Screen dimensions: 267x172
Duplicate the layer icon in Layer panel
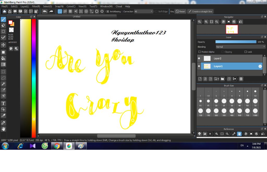pos(229,79)
